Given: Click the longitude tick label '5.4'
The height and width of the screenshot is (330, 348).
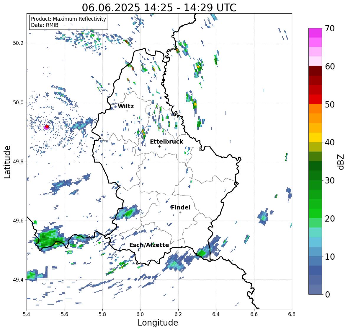Looking at the screenshot, I should tap(27, 314).
